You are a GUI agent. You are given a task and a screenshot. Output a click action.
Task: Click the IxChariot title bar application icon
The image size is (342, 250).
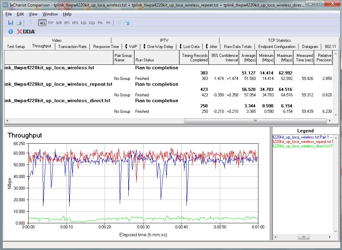pyautogui.click(x=6, y=4)
